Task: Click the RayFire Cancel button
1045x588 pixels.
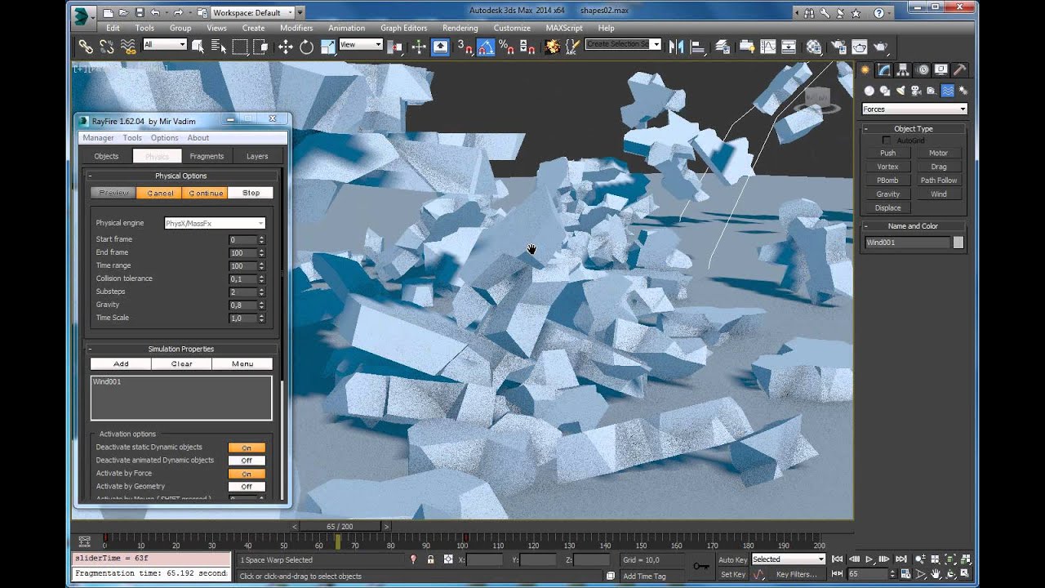Action: click(159, 193)
